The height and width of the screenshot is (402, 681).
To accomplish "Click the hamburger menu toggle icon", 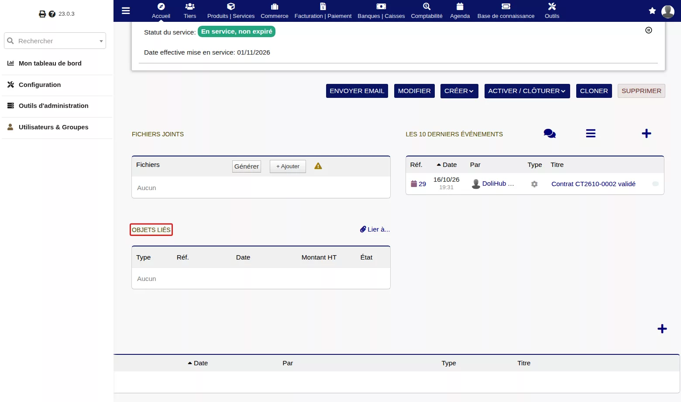I will point(126,11).
